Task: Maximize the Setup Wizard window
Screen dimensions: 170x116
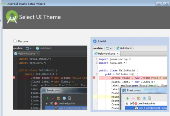Action: coord(166,4)
